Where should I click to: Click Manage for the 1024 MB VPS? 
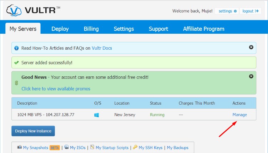(x=239, y=115)
